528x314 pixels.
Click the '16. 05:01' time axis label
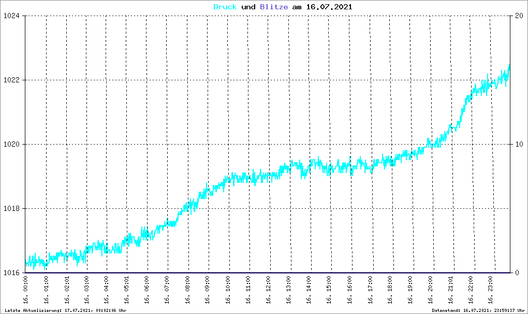[x=127, y=290]
